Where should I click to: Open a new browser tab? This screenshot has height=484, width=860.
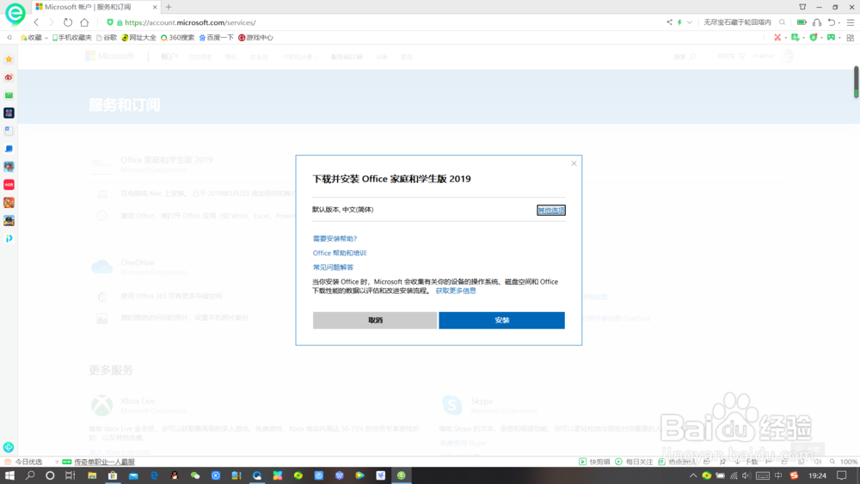coord(169,7)
